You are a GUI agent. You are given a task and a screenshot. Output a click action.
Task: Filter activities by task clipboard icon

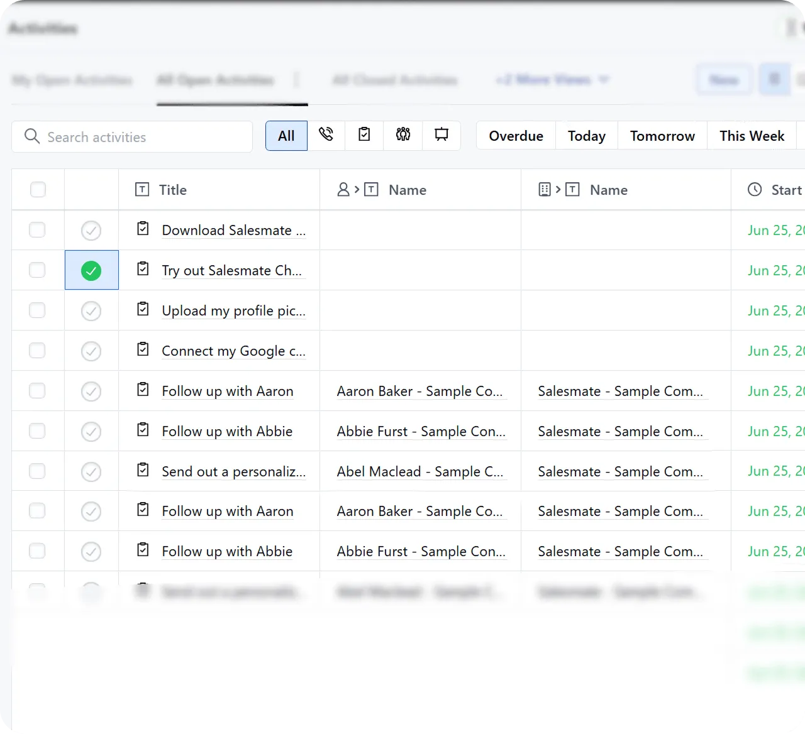[x=364, y=135]
